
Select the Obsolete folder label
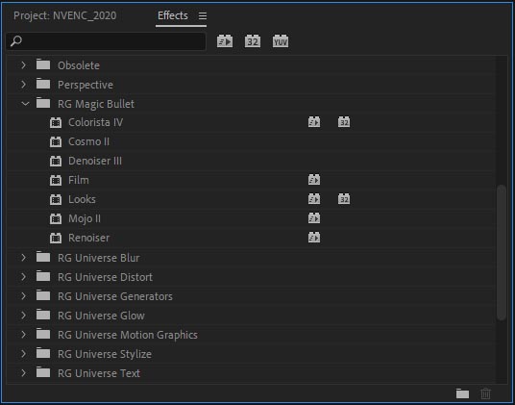[79, 65]
